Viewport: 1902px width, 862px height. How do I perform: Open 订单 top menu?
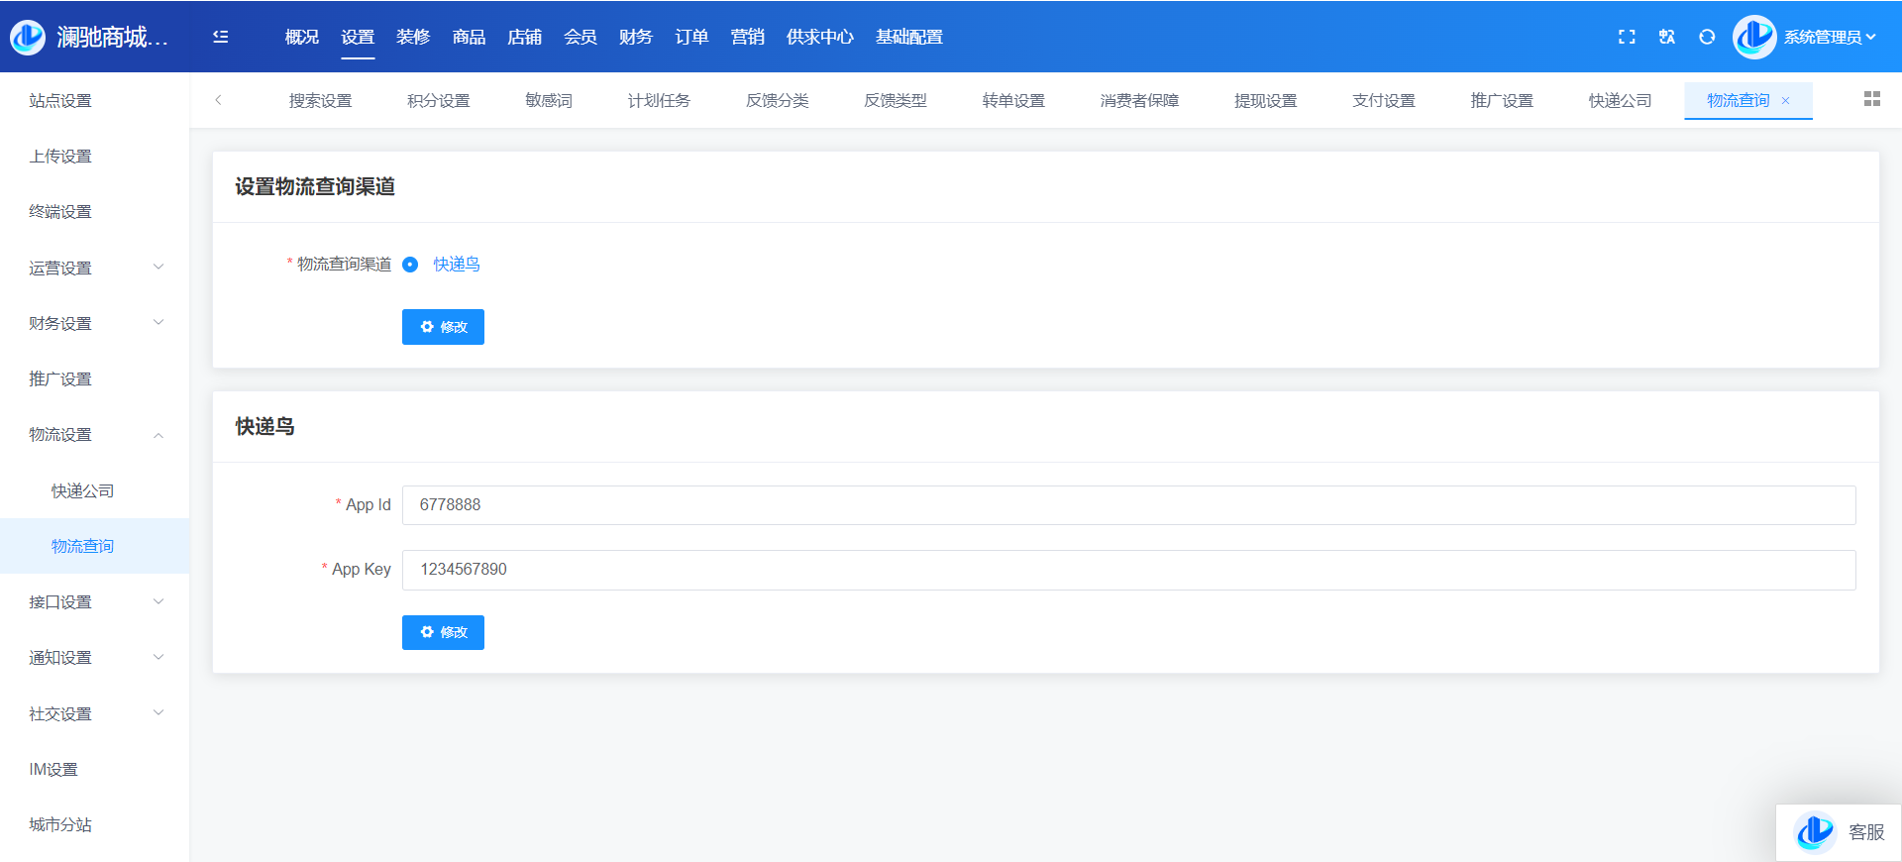click(691, 37)
